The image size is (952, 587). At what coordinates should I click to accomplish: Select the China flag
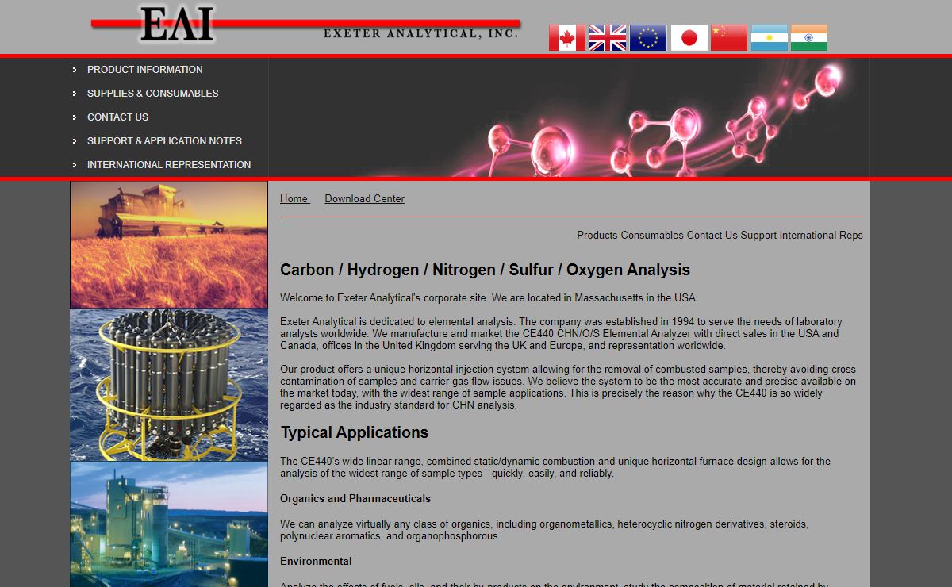coord(729,37)
